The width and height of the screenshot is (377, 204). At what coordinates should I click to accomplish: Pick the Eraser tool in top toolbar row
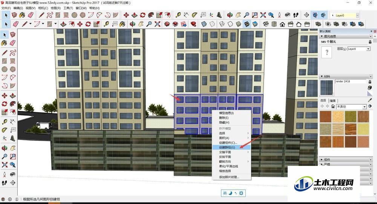(31, 15)
